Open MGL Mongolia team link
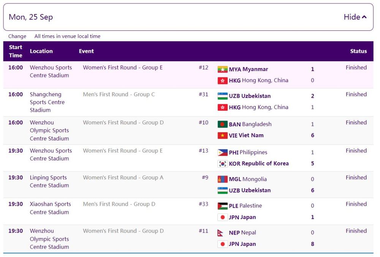This screenshot has width=380, height=257. point(248,179)
